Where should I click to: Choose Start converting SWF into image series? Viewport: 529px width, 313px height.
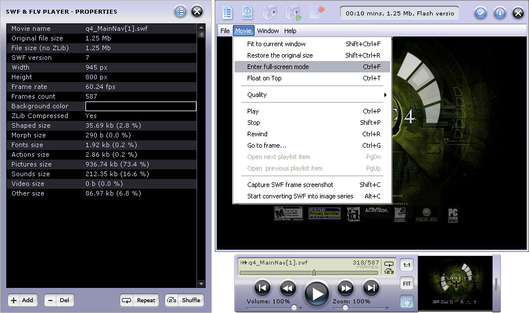pos(312,196)
